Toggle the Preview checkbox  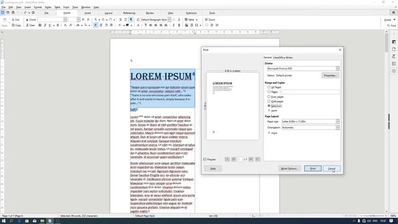(x=205, y=159)
